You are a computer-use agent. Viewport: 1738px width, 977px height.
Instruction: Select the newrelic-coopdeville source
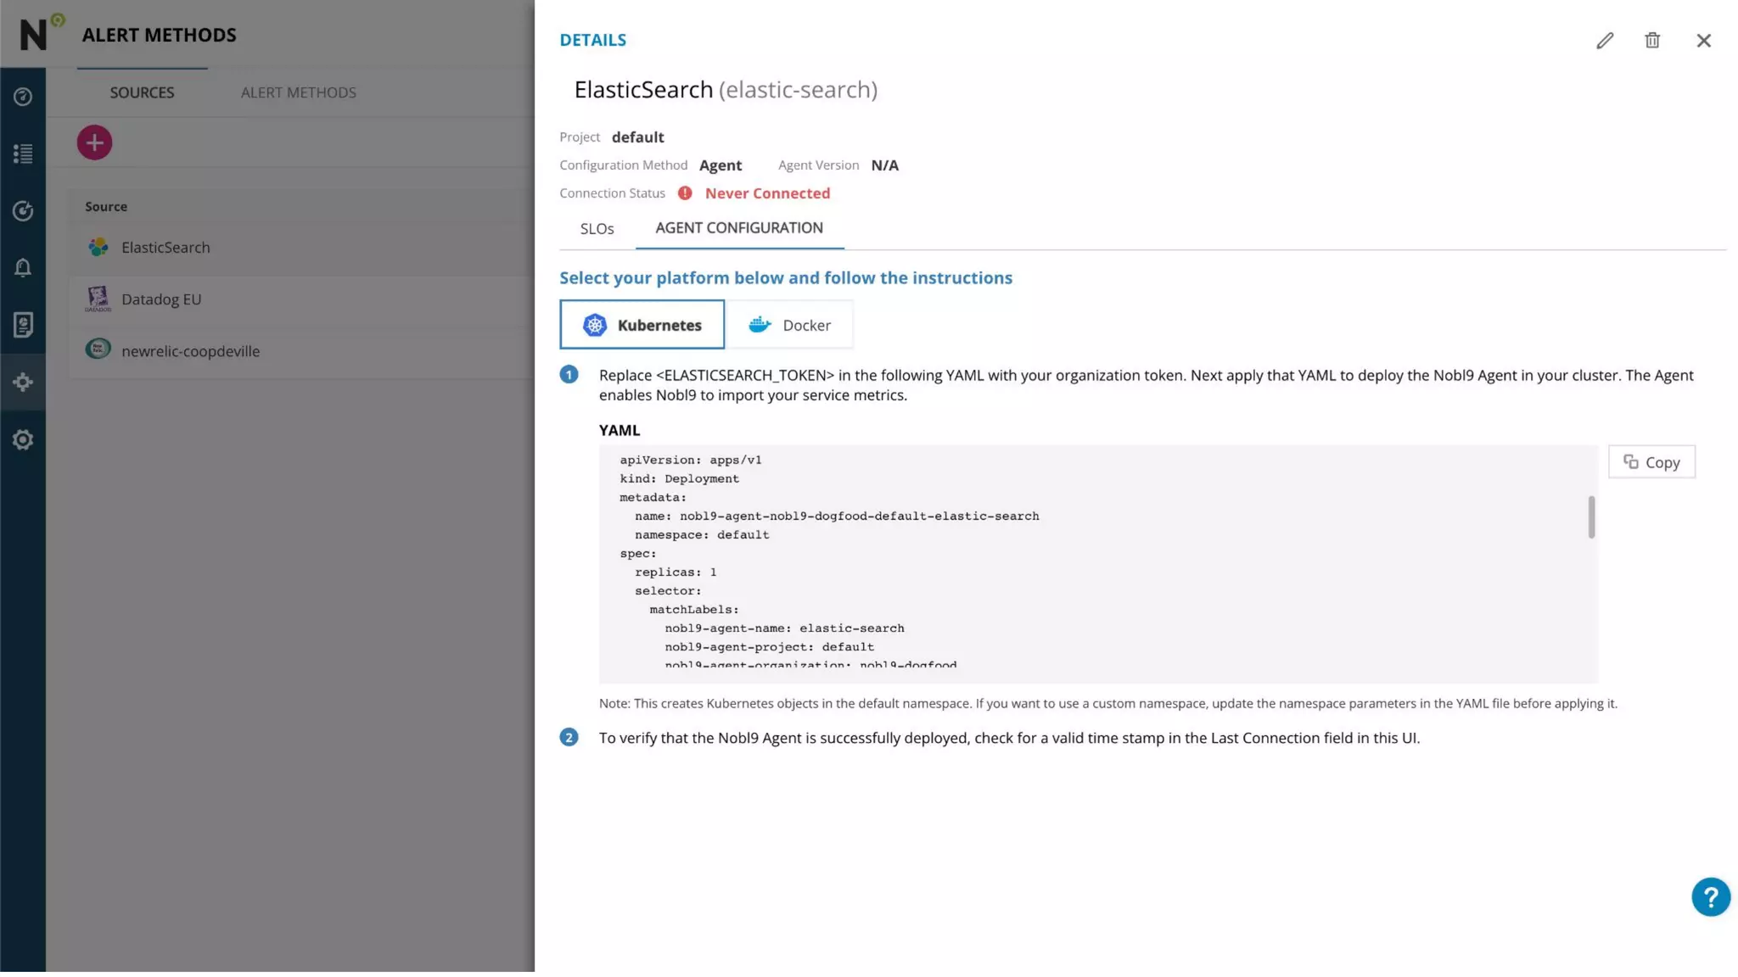coord(190,351)
